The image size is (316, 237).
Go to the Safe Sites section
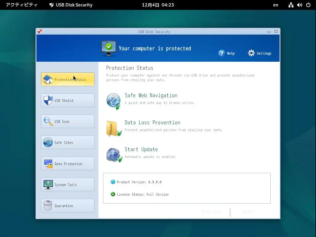pos(68,142)
